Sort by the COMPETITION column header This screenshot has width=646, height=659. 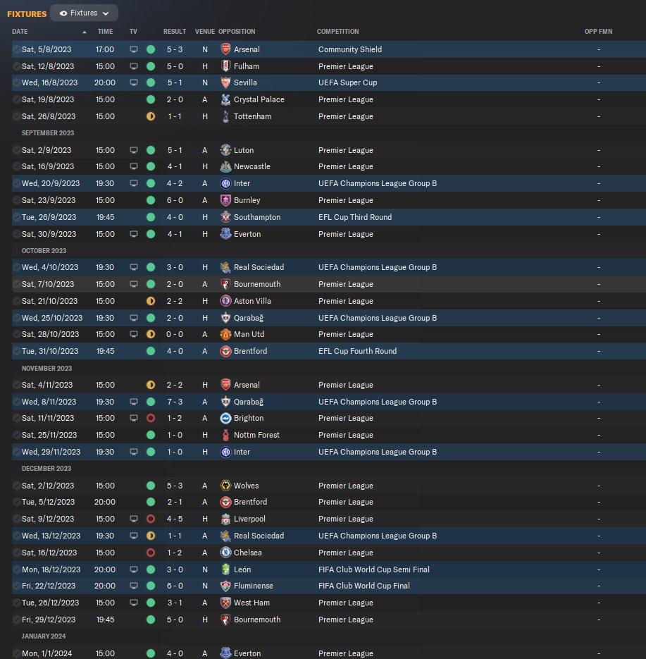[x=337, y=32]
